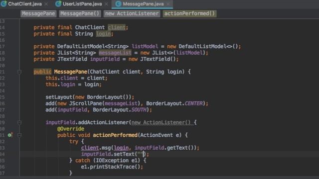Click 'DefaultListModel<String>' type on line 17
319x179 pixels.
pyautogui.click(x=93, y=46)
